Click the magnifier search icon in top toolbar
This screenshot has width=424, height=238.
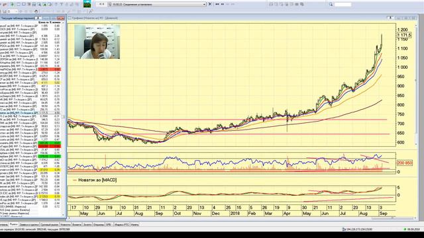click(331, 5)
